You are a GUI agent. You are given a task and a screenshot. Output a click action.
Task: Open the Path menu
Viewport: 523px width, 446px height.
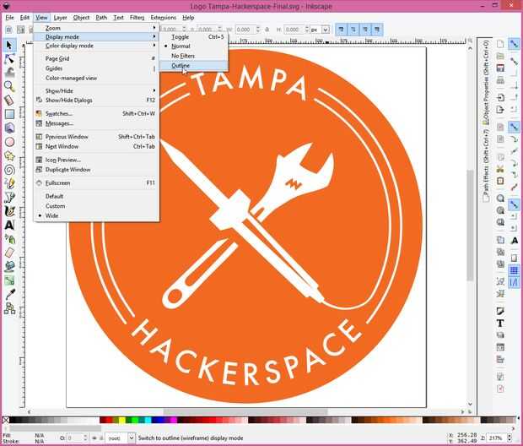click(101, 18)
